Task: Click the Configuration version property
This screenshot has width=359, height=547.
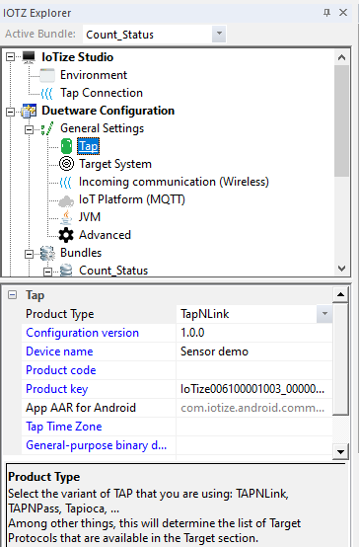Action: [82, 333]
